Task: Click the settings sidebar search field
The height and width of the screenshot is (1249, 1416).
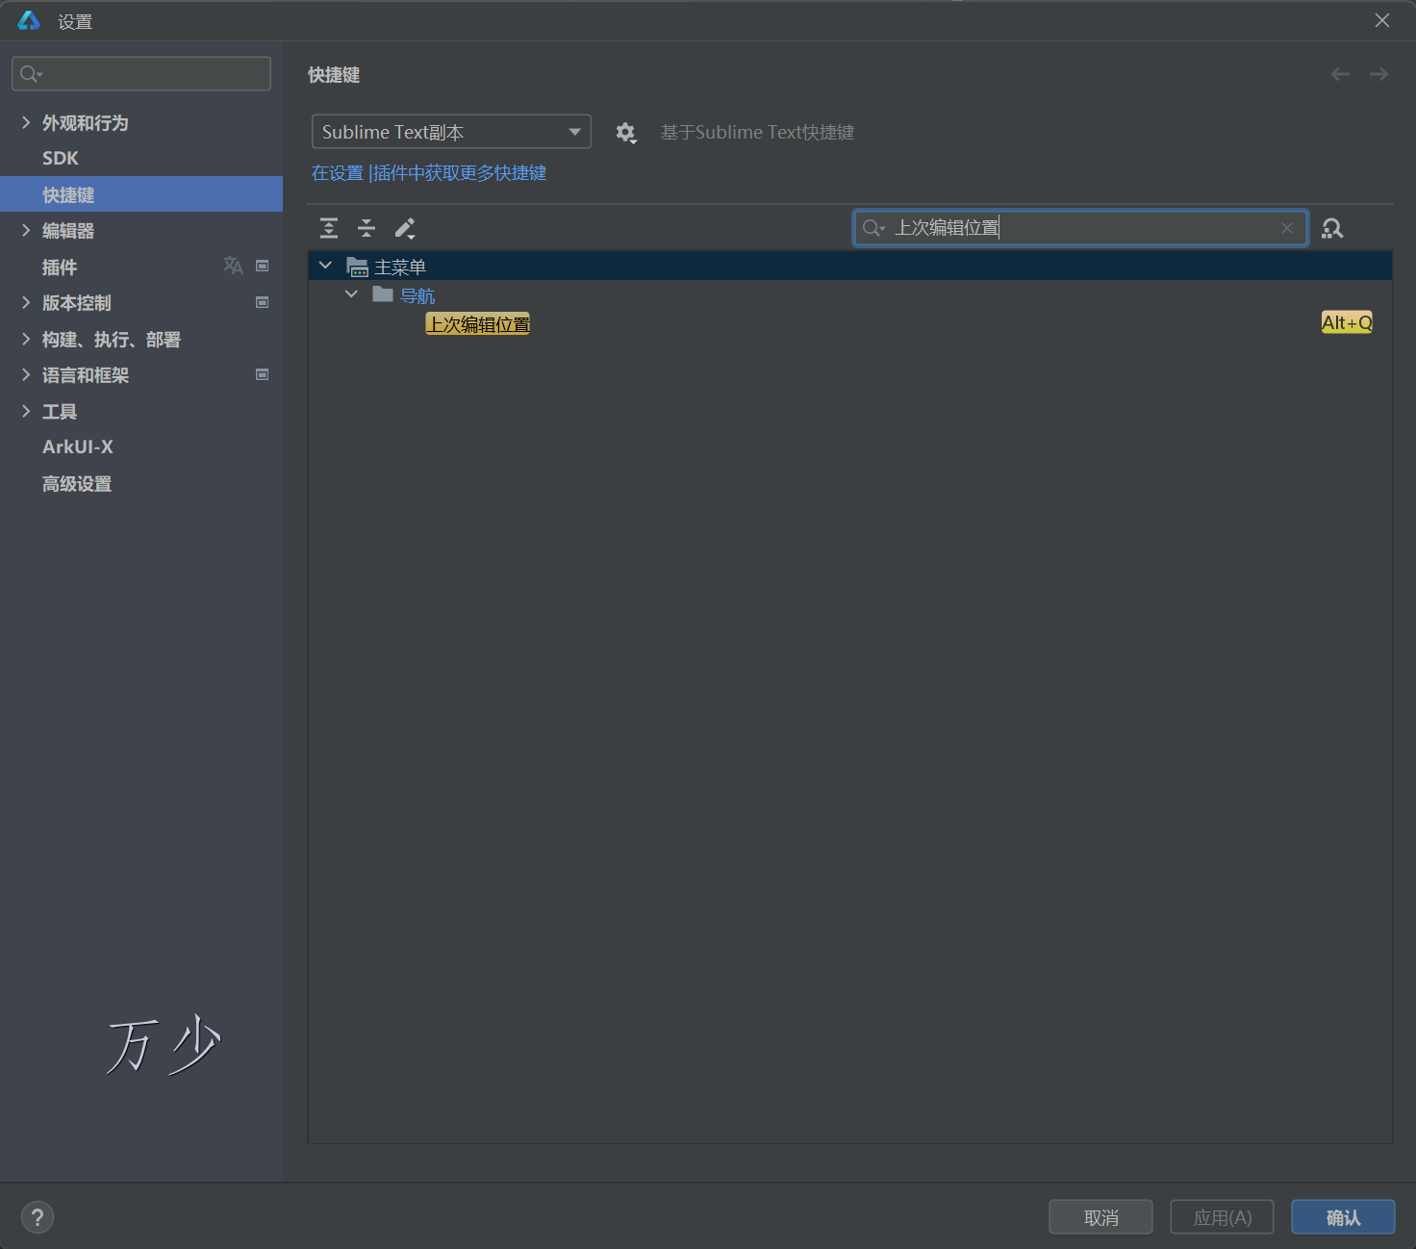Action: (141, 74)
